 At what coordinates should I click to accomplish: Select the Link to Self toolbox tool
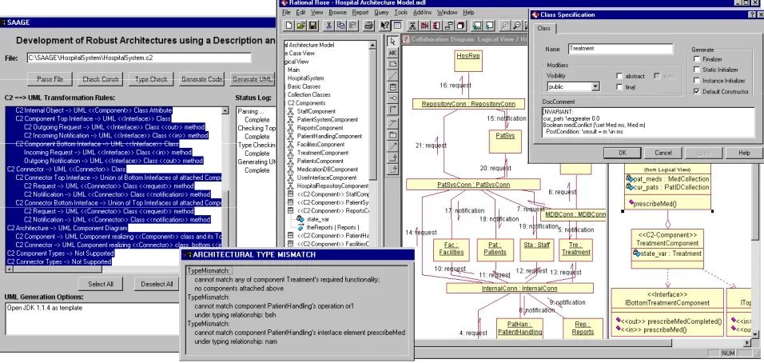(x=392, y=110)
